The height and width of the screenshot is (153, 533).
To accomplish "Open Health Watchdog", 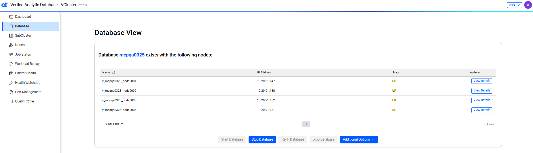I will pyautogui.click(x=31, y=83).
